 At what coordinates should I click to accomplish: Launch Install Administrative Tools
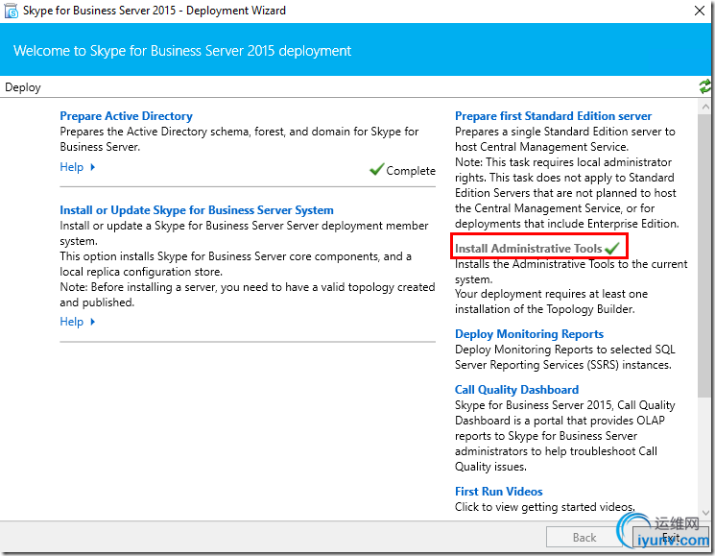528,249
